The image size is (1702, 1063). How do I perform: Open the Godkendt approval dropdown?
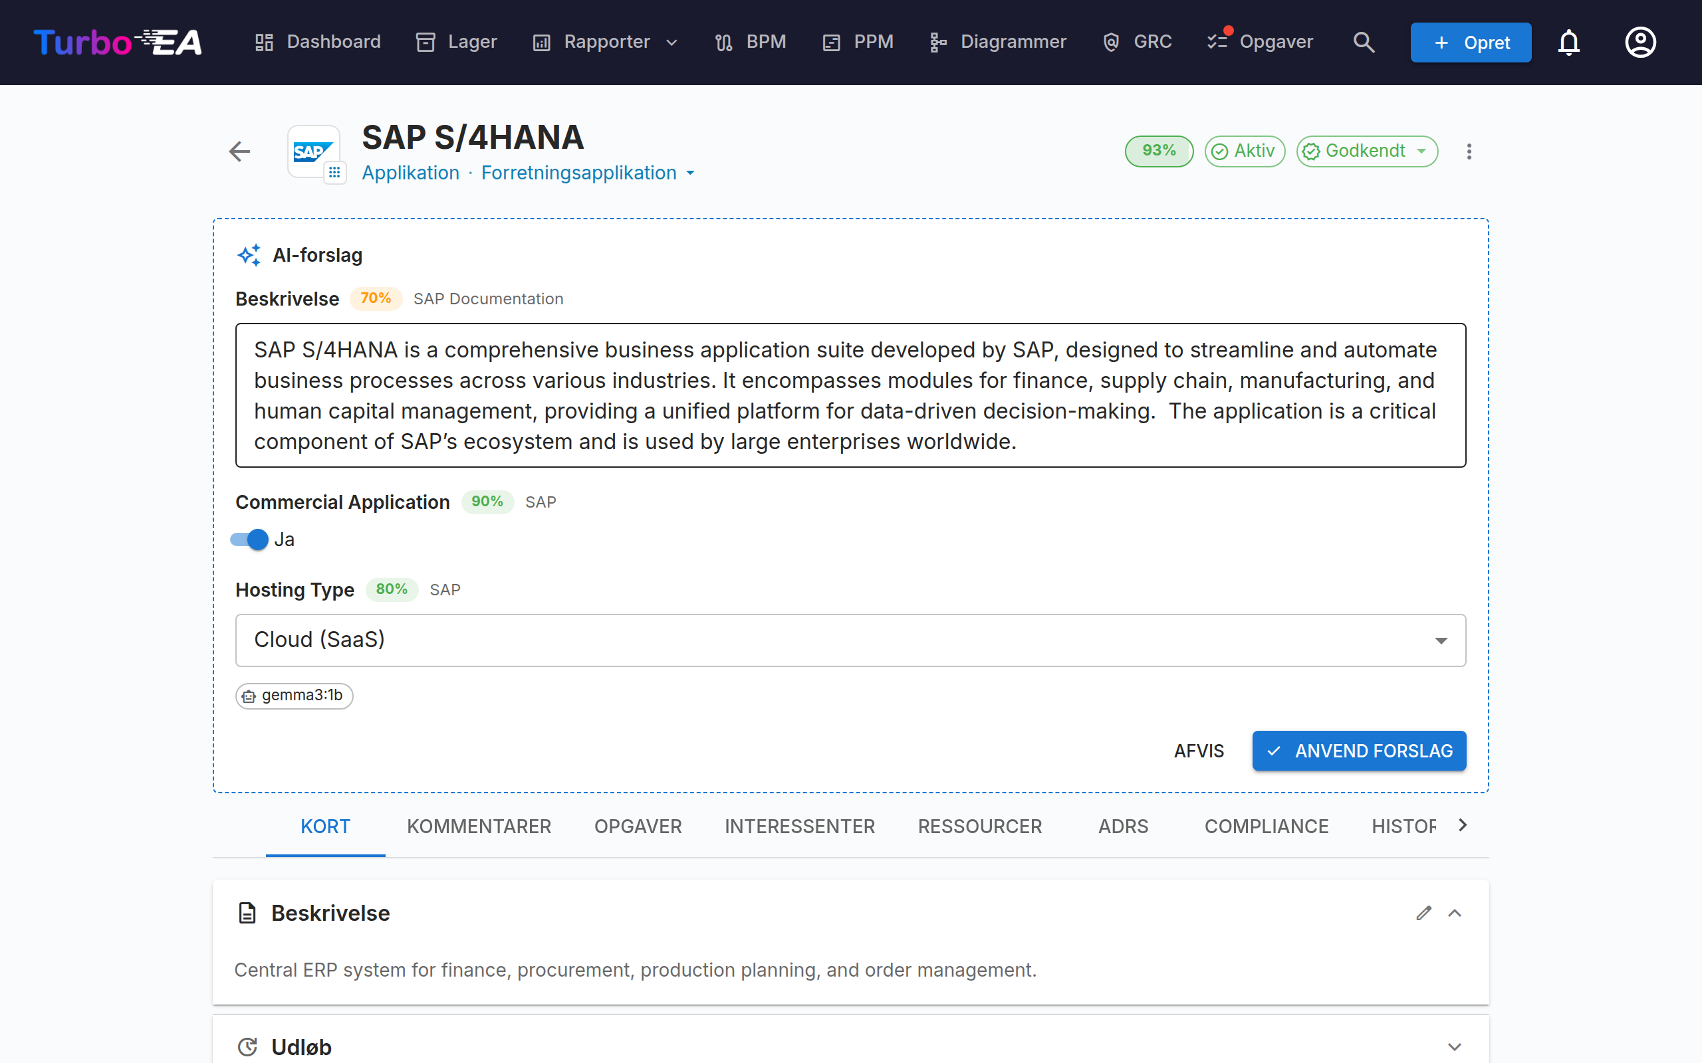coord(1366,151)
